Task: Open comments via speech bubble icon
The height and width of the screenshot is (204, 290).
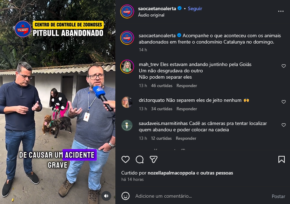Action: (x=140, y=159)
